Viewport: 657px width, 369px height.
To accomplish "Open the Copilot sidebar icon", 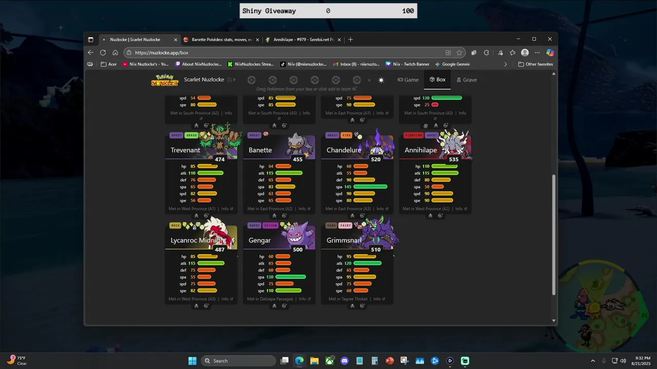I will point(550,52).
